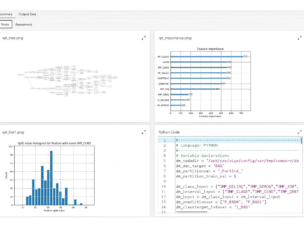Viewport: 304px width, 228px height.
Task: Expand the rpt_tree.png panel to full screen
Action: pos(144,38)
